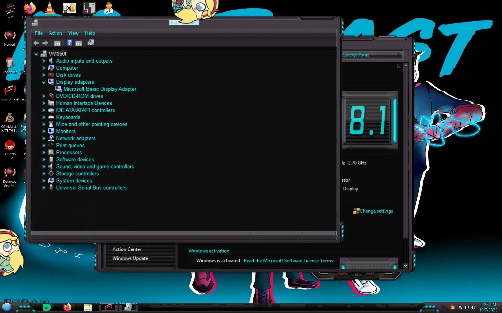Click the Scan for hardware changes icon
The image size is (502, 313).
click(91, 43)
